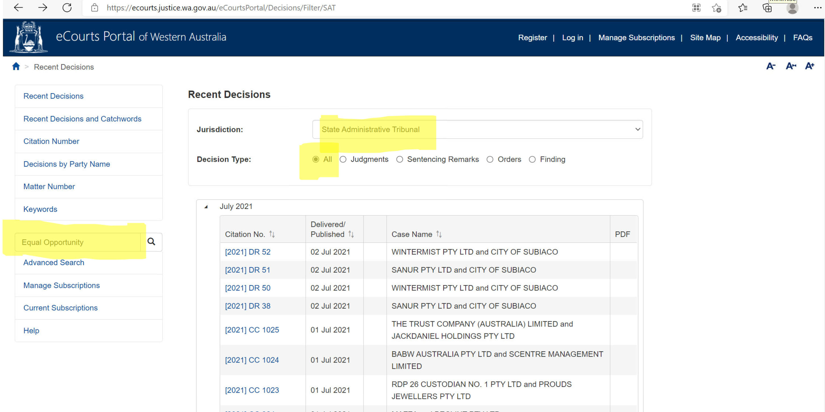Select the Judgments radio button

(x=343, y=159)
